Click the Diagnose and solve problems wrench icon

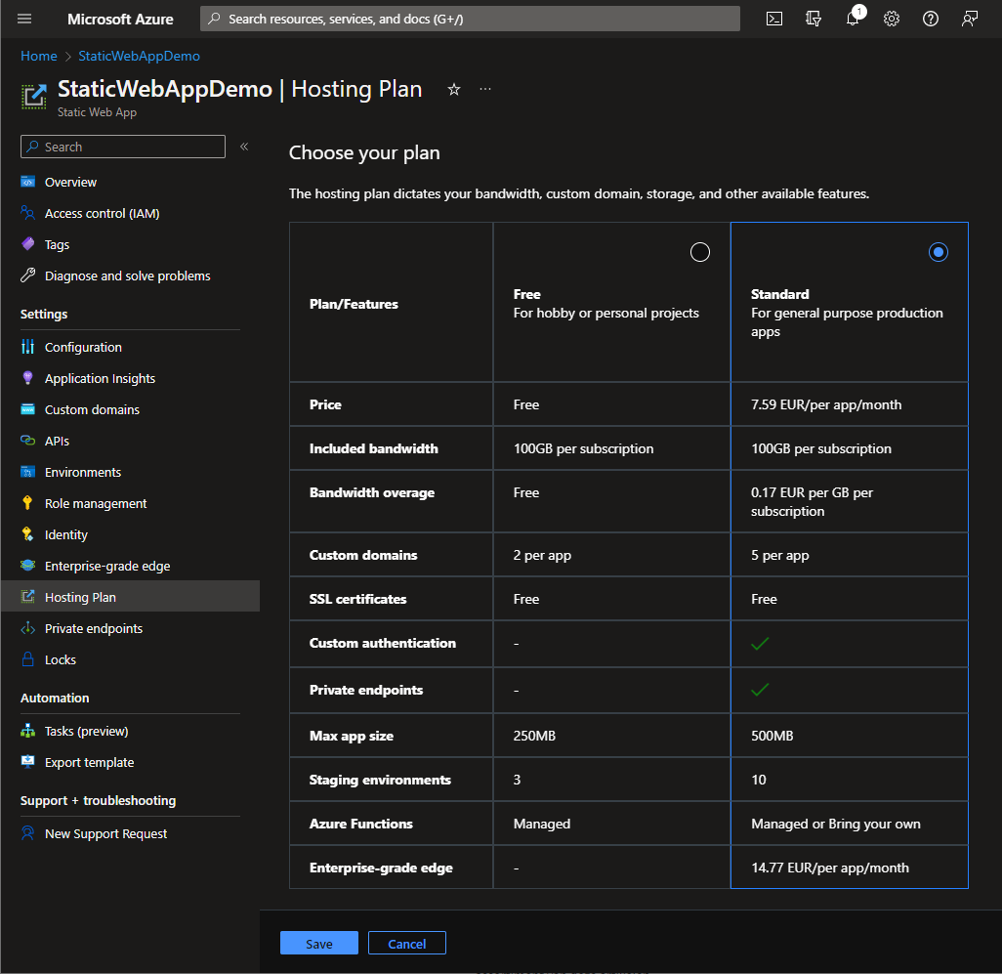pos(27,275)
